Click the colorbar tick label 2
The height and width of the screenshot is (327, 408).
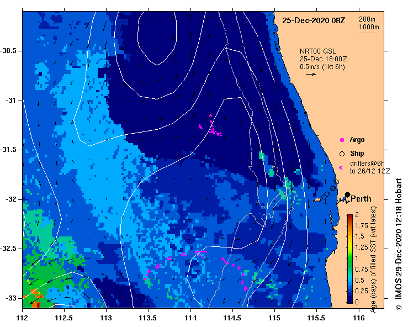pos(357,214)
